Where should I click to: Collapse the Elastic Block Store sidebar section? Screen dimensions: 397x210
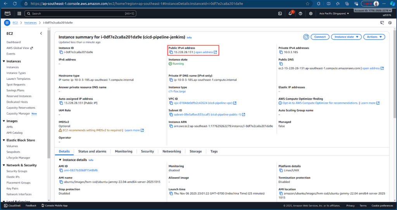point(4,140)
